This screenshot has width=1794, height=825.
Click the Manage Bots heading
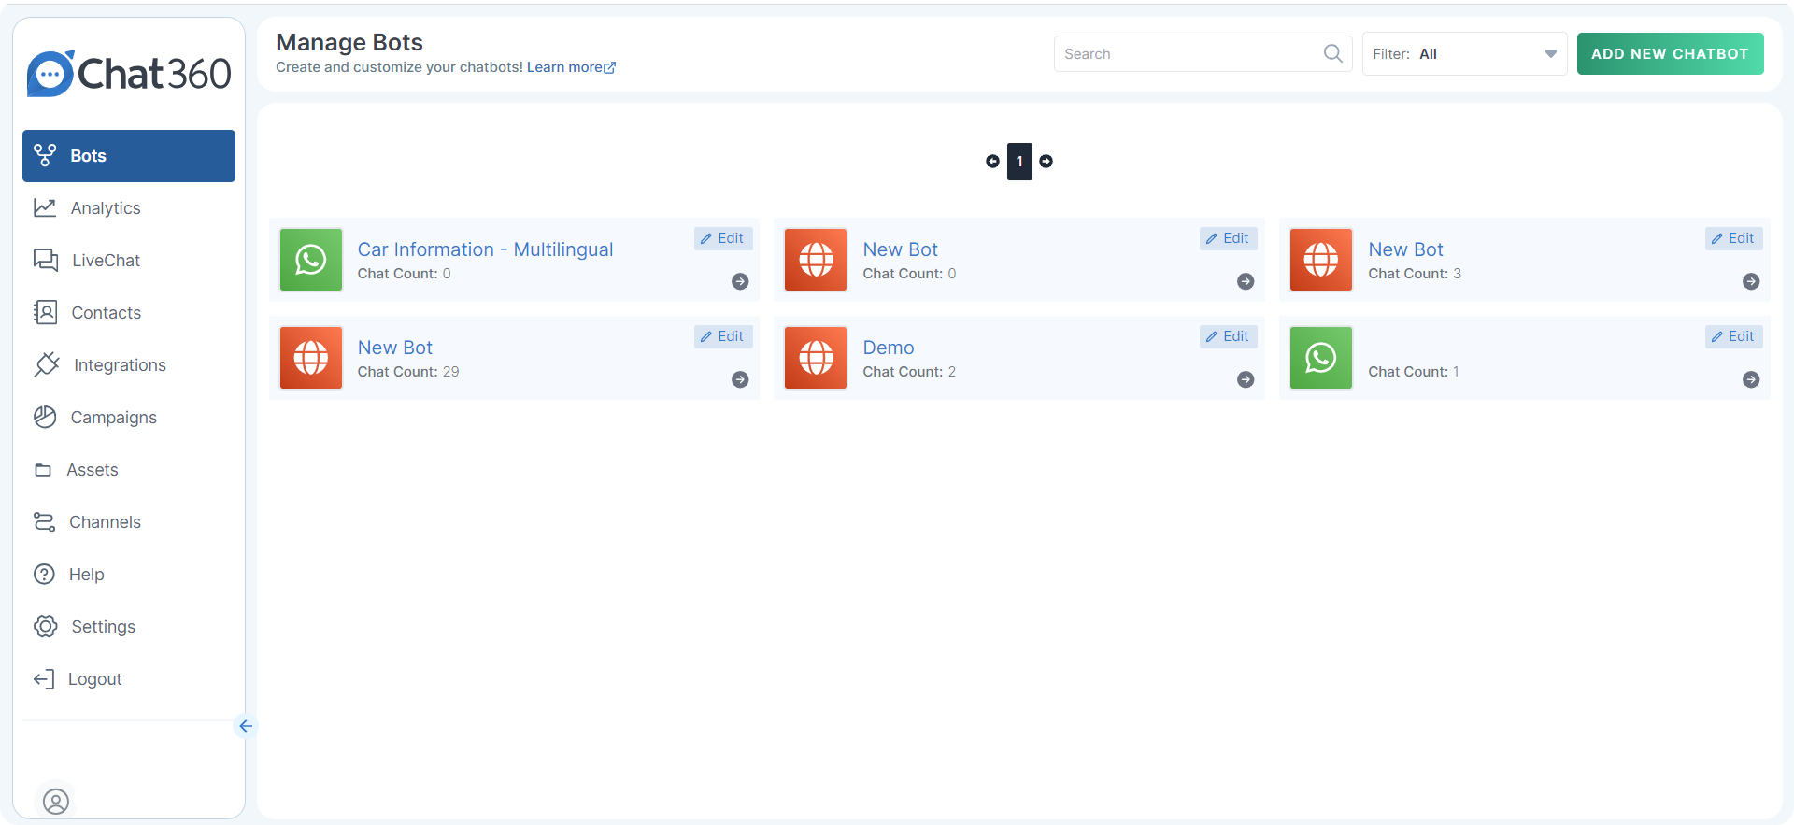[x=349, y=42]
